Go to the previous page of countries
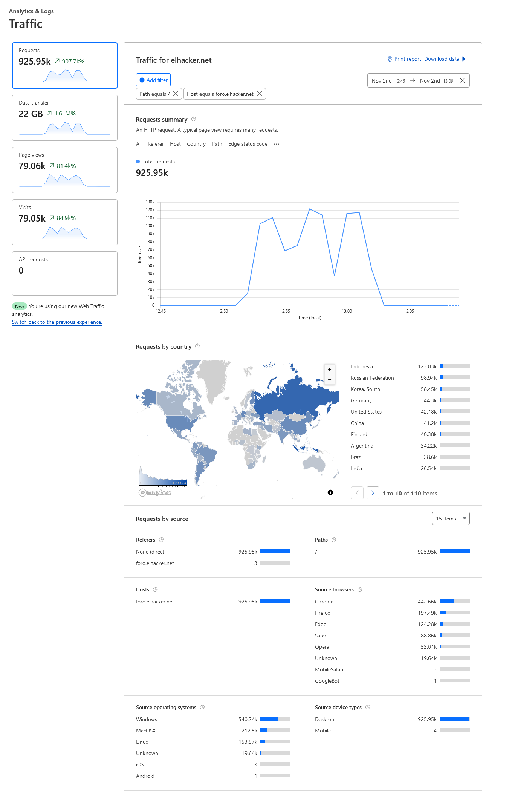The image size is (509, 794). click(x=357, y=493)
